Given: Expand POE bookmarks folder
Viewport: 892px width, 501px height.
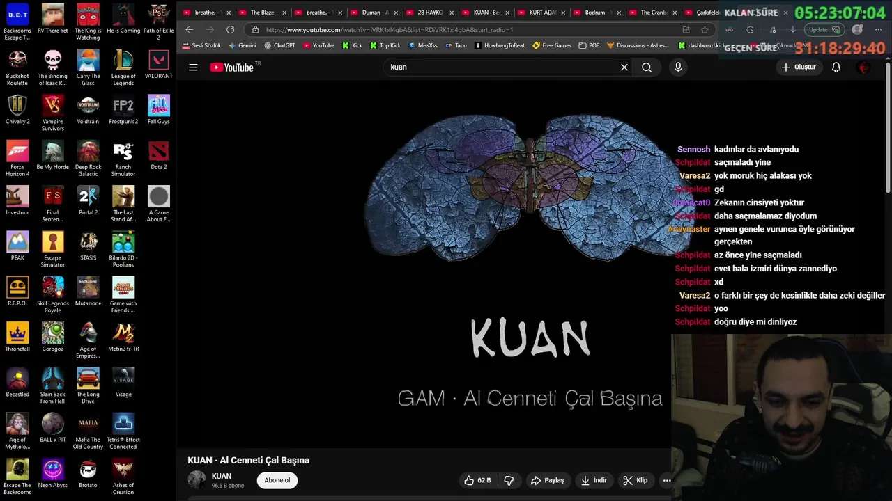Looking at the screenshot, I should (x=589, y=45).
